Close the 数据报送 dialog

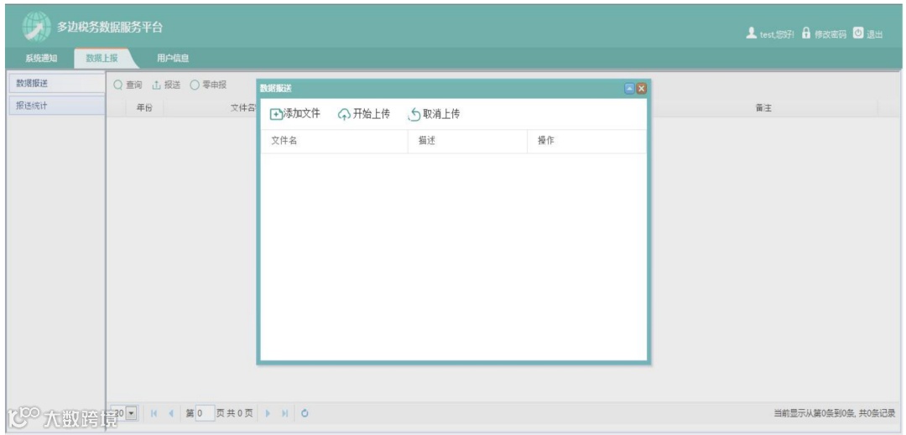(641, 88)
